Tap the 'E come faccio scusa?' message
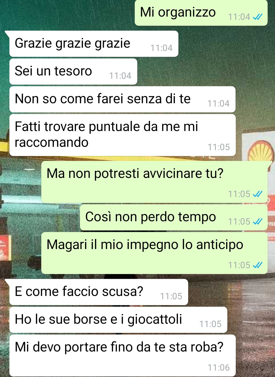Screen dimensions: 275x377 click(99, 292)
